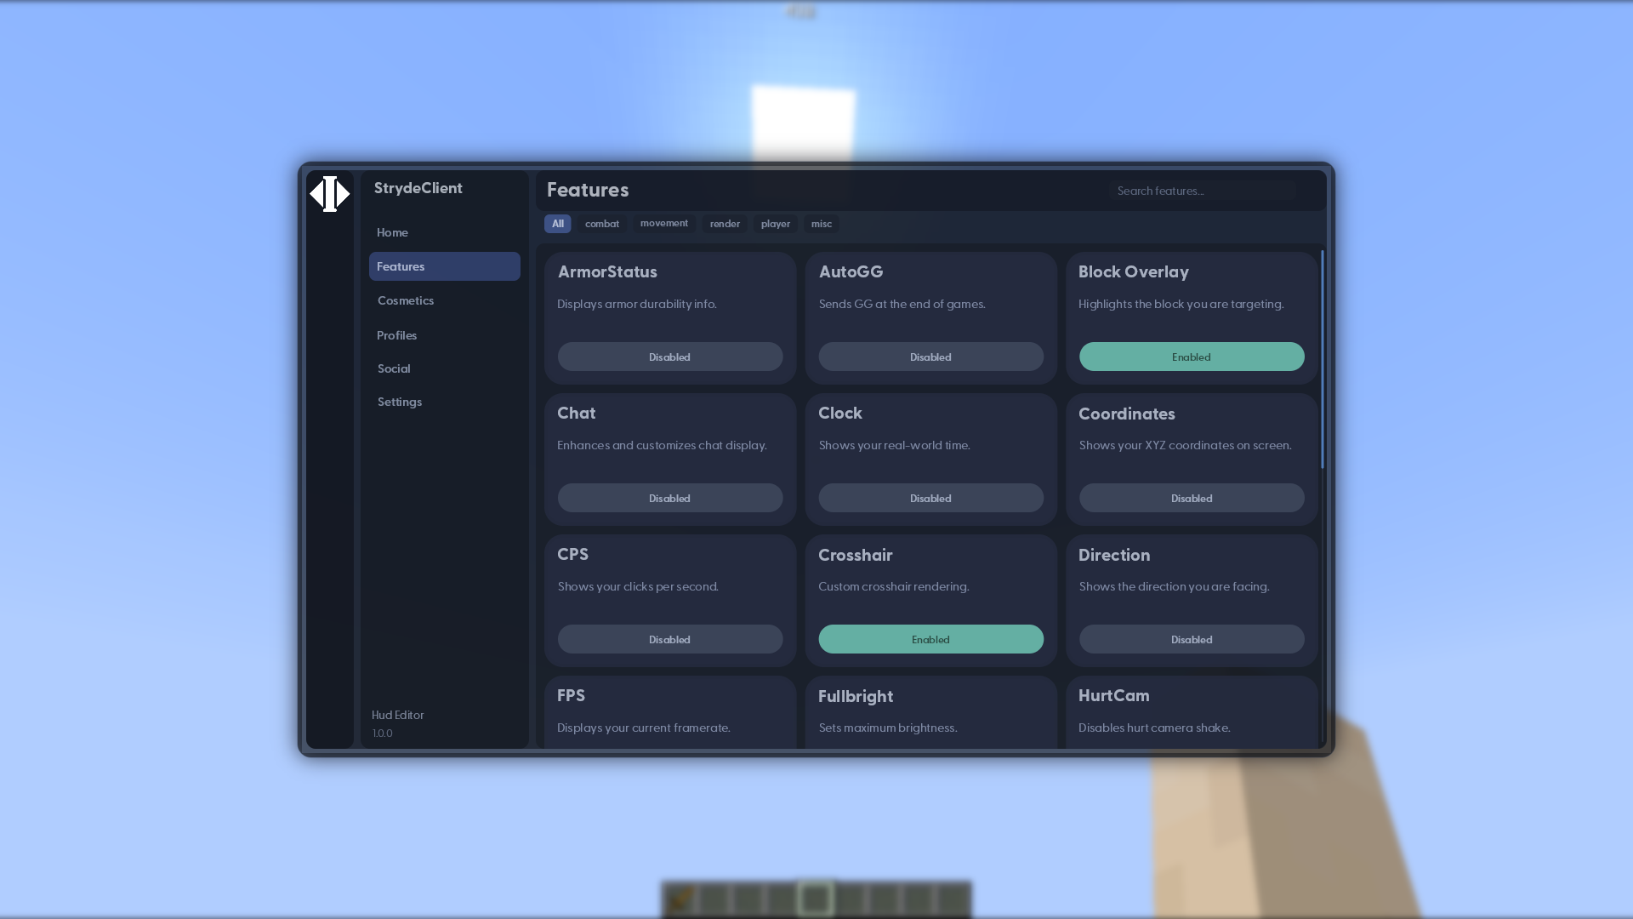The image size is (1633, 919).
Task: Select the first hotbar slot item
Action: pos(680,899)
